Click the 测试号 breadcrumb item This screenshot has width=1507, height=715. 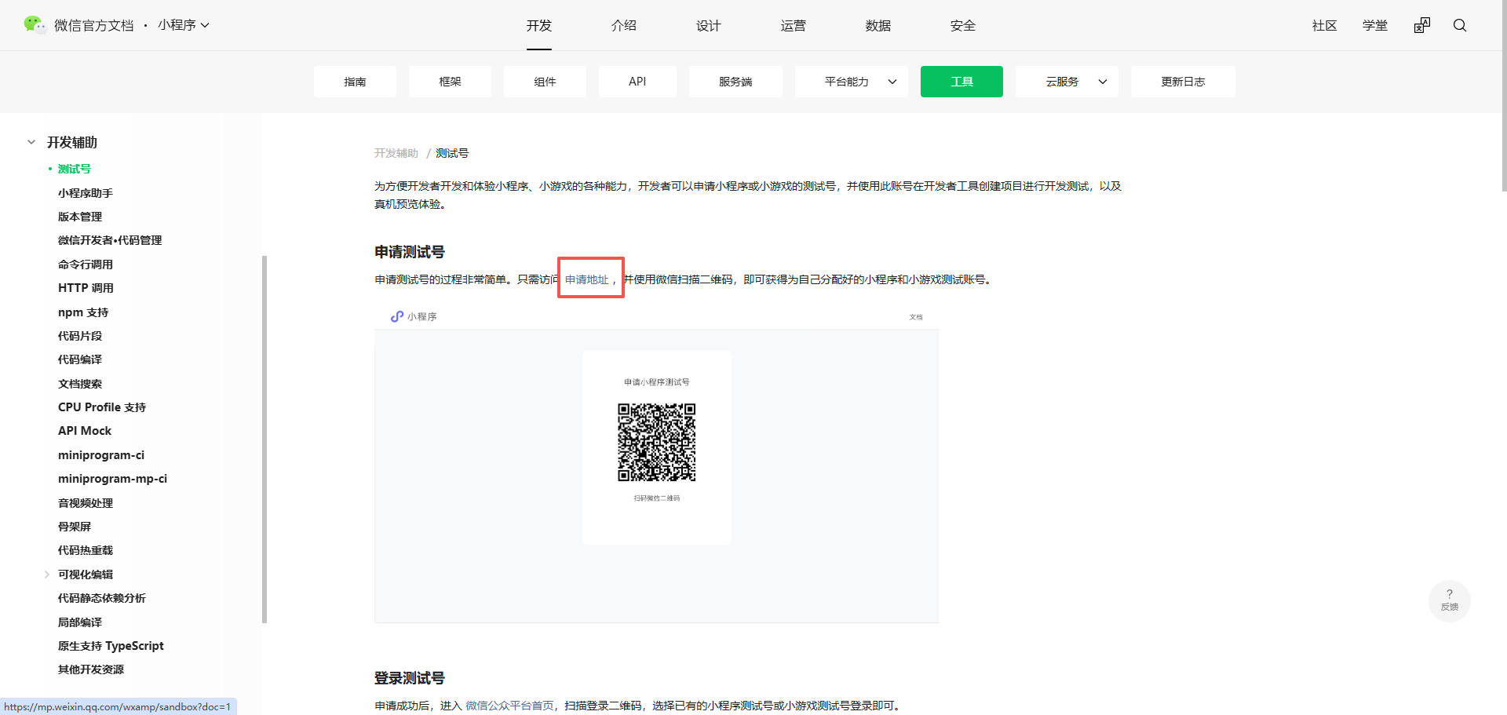(x=452, y=153)
